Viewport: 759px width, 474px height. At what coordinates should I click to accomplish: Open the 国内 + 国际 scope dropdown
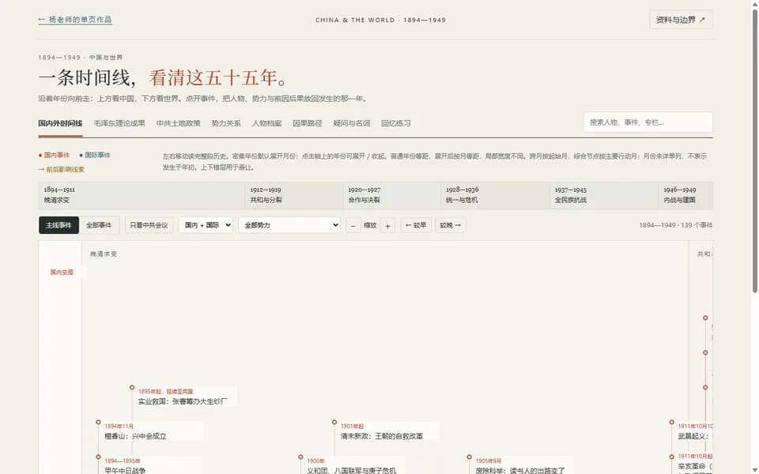pos(206,225)
